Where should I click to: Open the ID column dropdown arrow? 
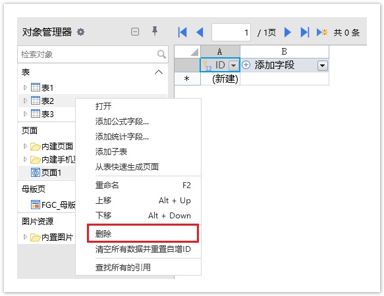234,66
